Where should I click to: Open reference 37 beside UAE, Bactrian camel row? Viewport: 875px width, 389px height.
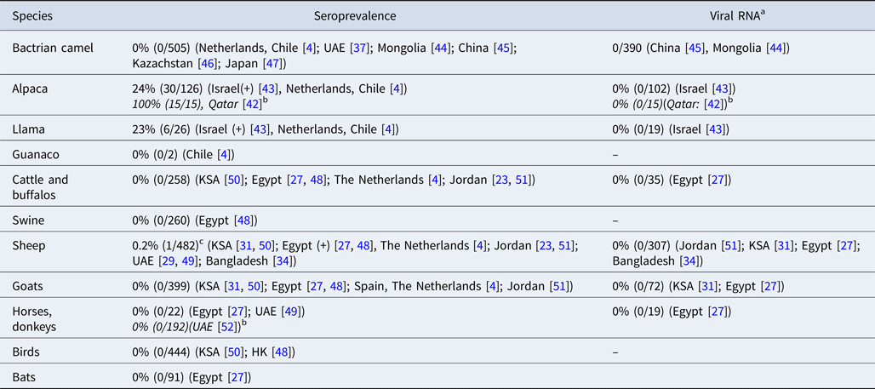coord(339,49)
